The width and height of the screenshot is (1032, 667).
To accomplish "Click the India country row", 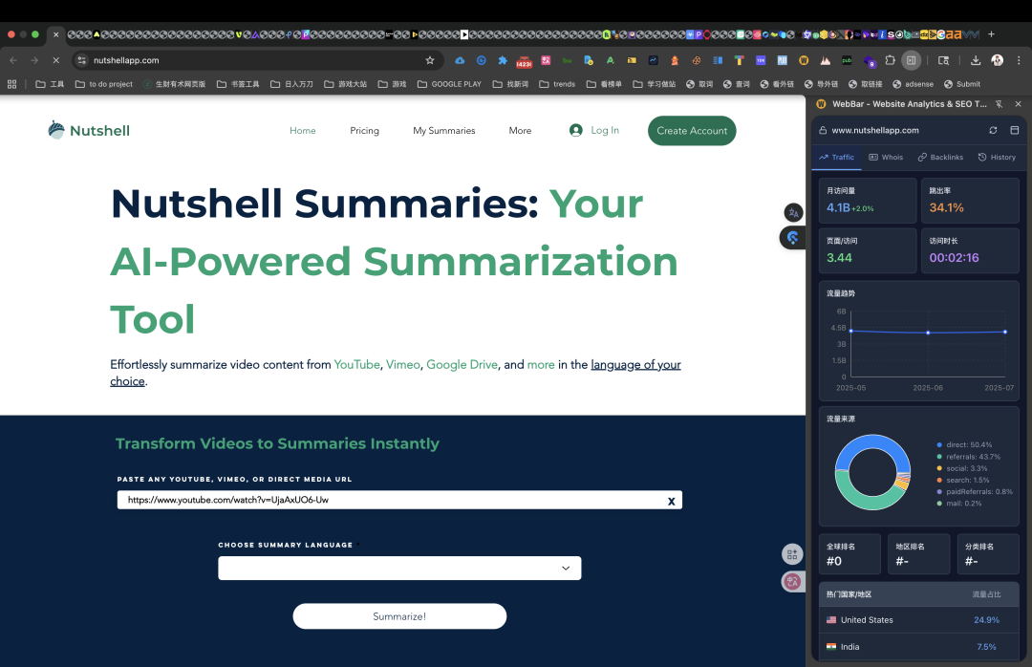I will (919, 647).
